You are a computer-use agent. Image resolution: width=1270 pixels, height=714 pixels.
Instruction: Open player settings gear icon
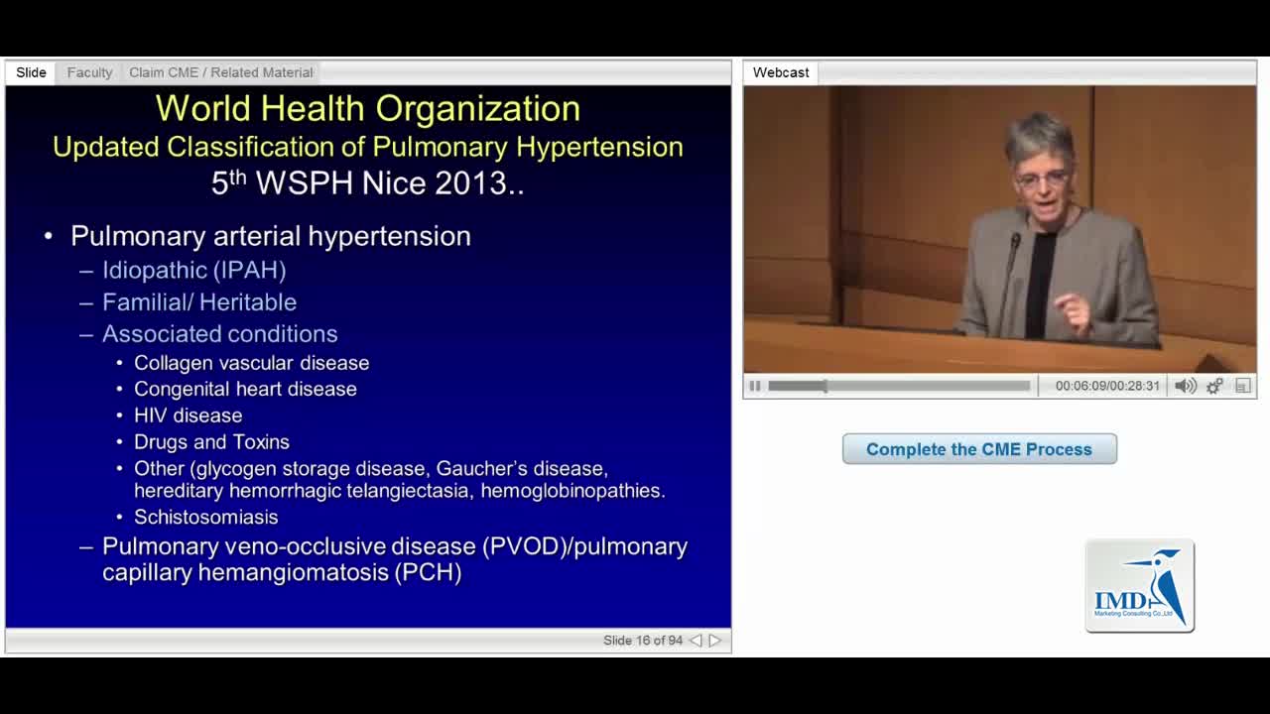[x=1214, y=386]
